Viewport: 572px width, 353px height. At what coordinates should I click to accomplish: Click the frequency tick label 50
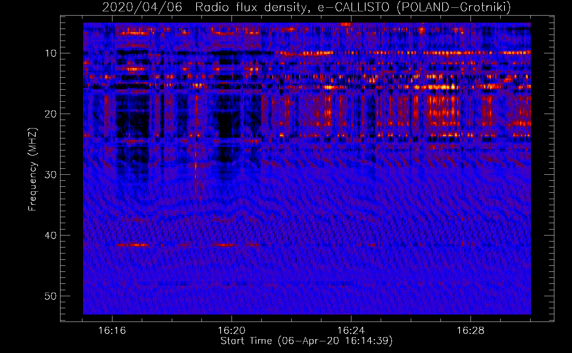[x=51, y=296]
